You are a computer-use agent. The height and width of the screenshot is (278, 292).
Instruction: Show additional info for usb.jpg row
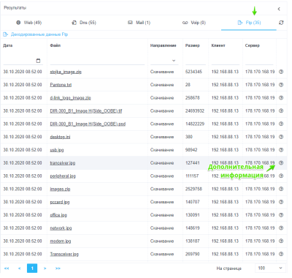tap(281, 150)
